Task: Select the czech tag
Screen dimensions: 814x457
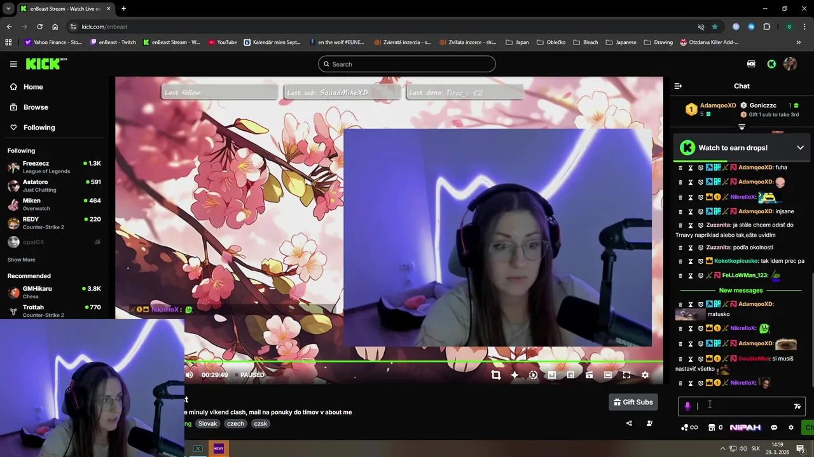Action: coord(235,424)
